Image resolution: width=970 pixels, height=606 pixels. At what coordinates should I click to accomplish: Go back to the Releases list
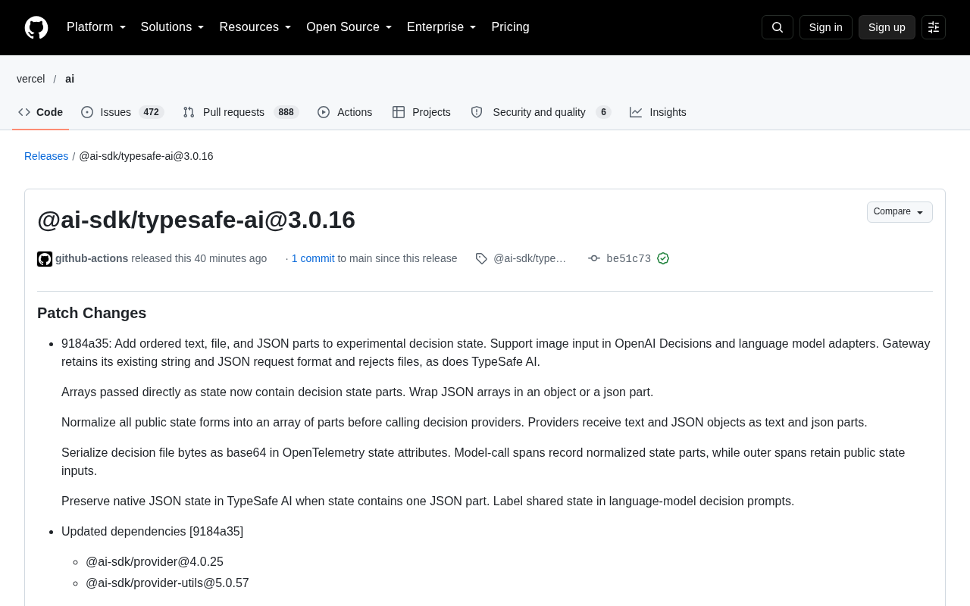click(46, 156)
